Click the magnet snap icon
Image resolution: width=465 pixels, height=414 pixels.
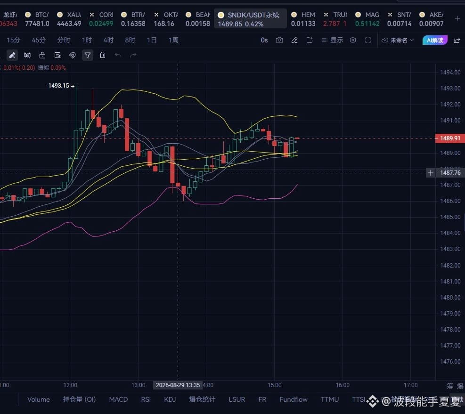pos(73,55)
